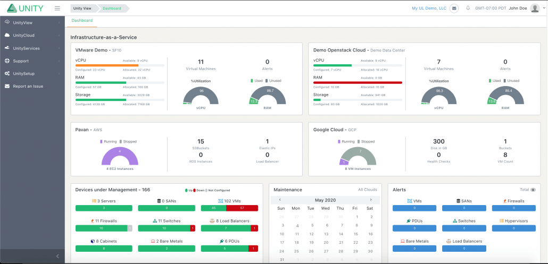Click the UnitySetup gears icon
This screenshot has width=548, height=264.
7,74
